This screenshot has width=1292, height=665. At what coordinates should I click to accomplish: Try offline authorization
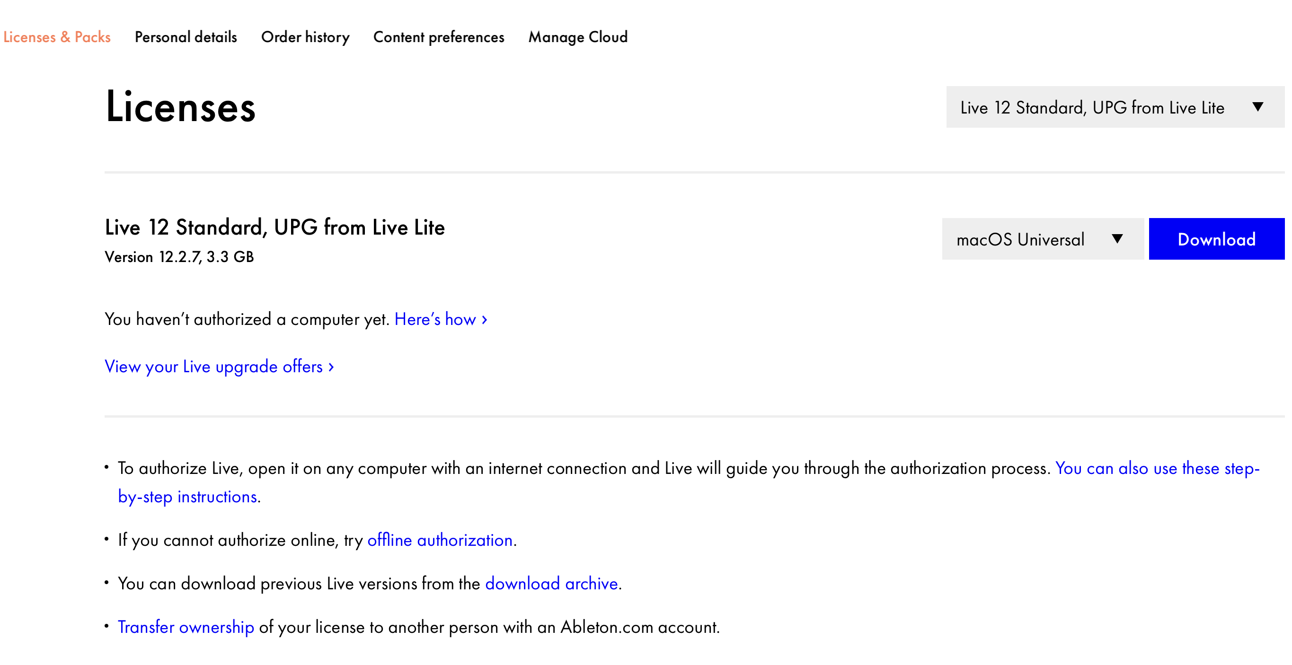(439, 540)
